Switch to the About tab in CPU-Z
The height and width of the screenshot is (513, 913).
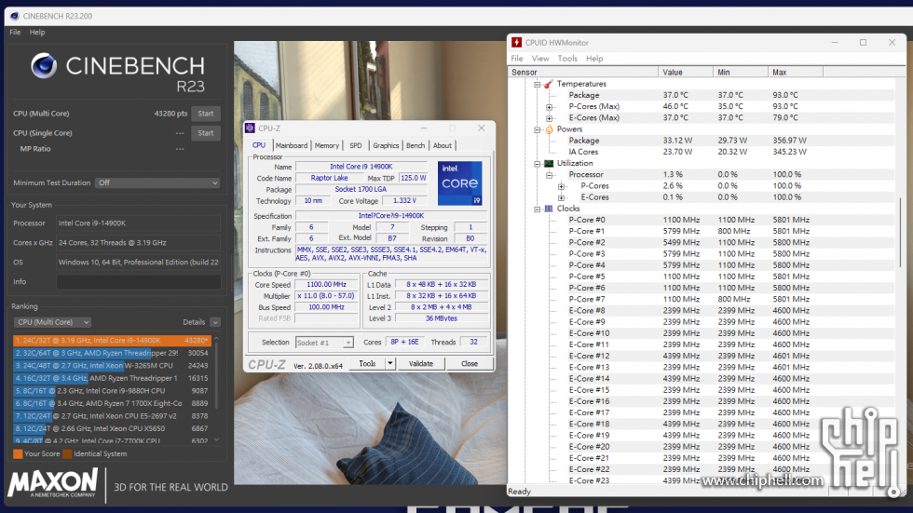(x=442, y=145)
